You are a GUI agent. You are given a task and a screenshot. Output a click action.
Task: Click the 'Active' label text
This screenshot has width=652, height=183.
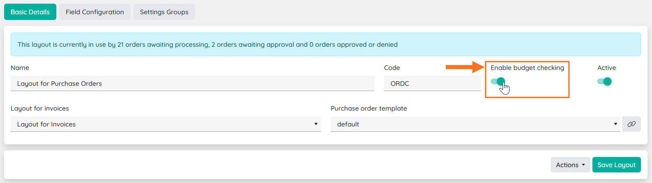(x=607, y=68)
